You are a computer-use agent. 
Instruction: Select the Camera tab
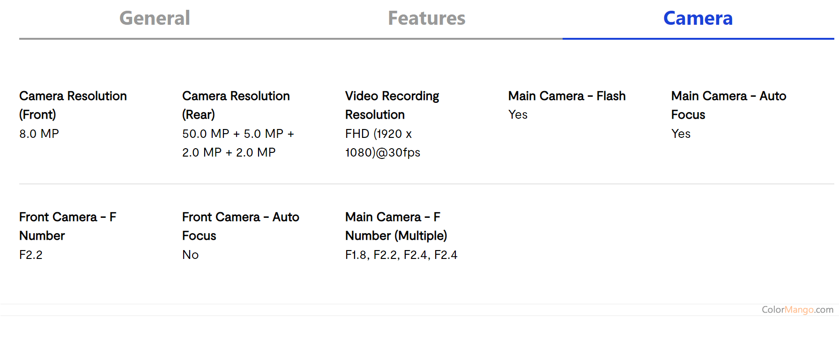698,19
